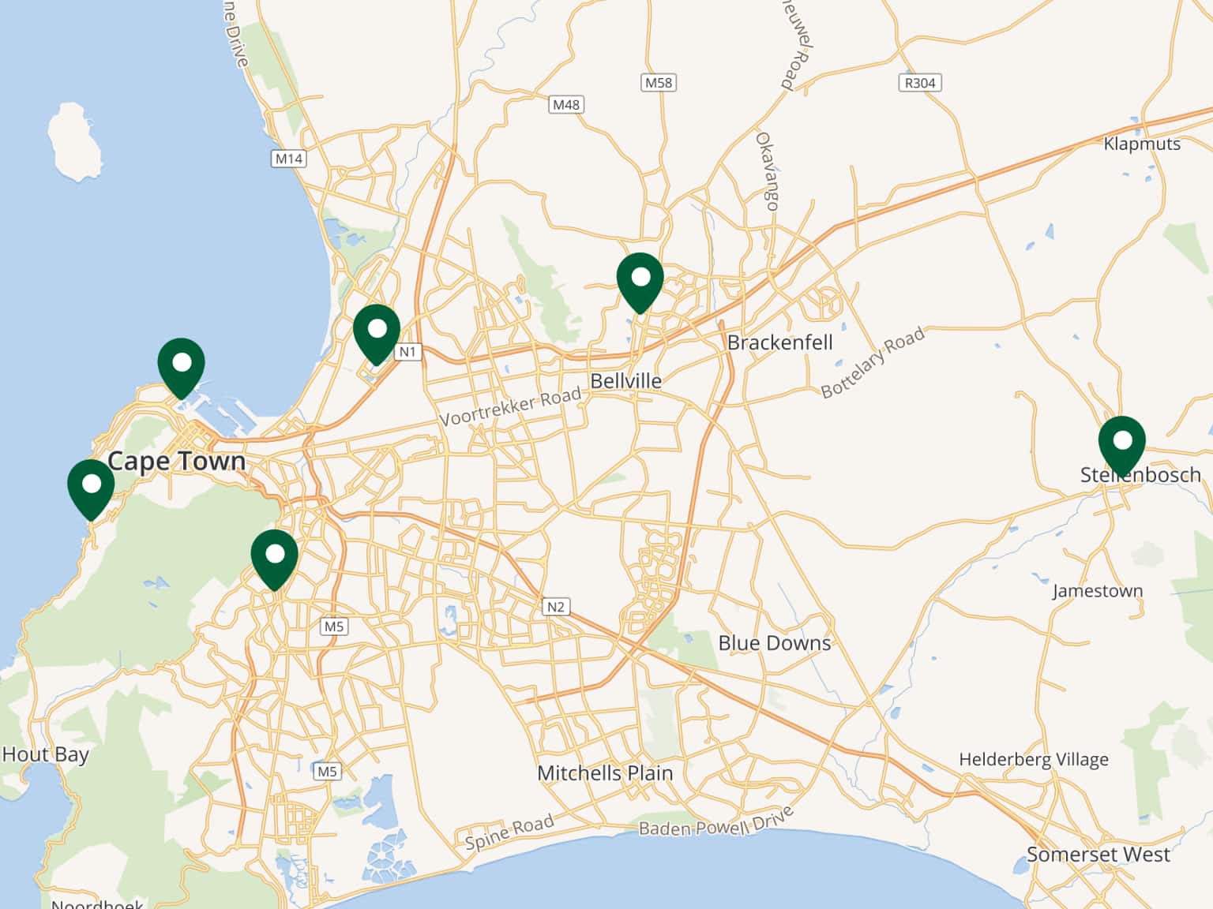
Task: Click the Brackenfell place name
Action: coord(779,342)
